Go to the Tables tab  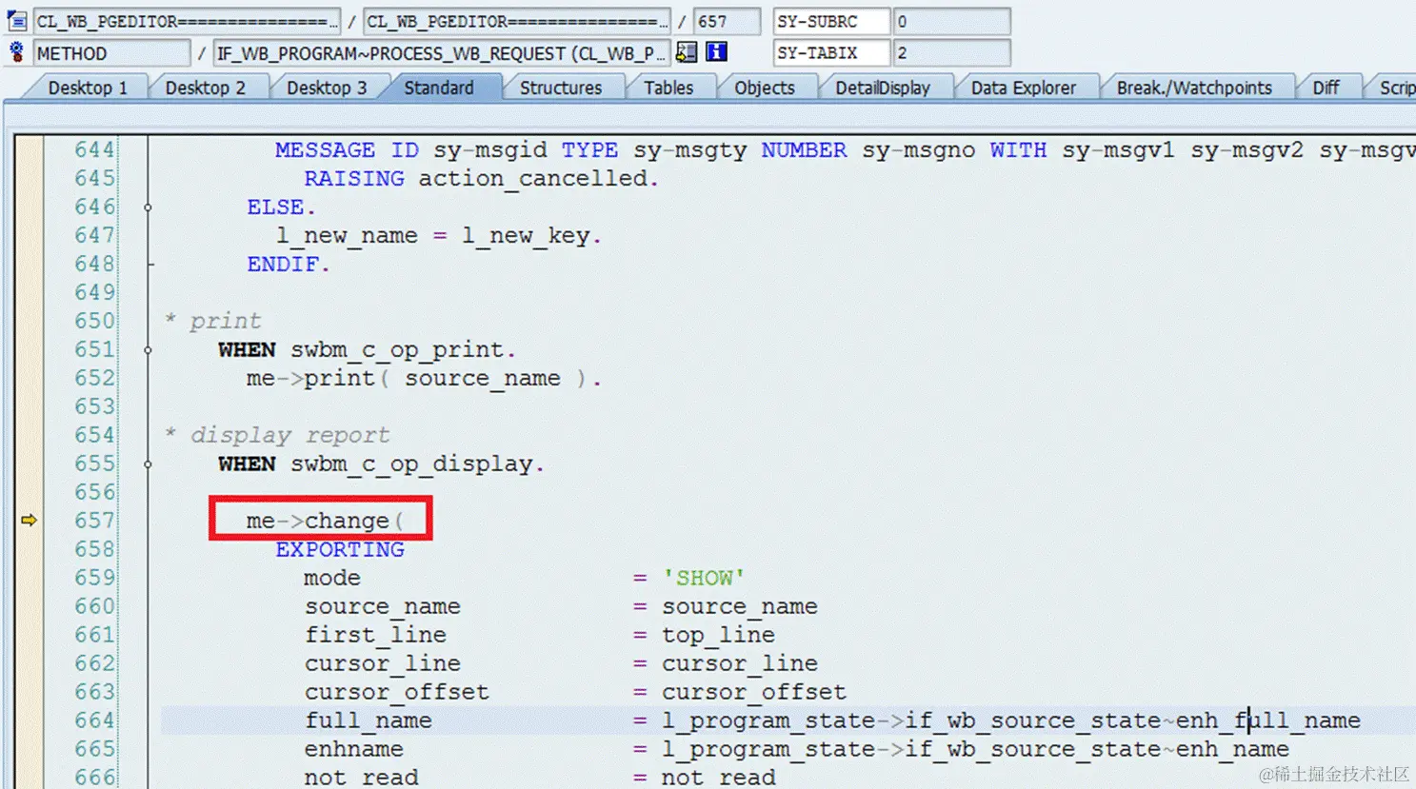pos(668,88)
